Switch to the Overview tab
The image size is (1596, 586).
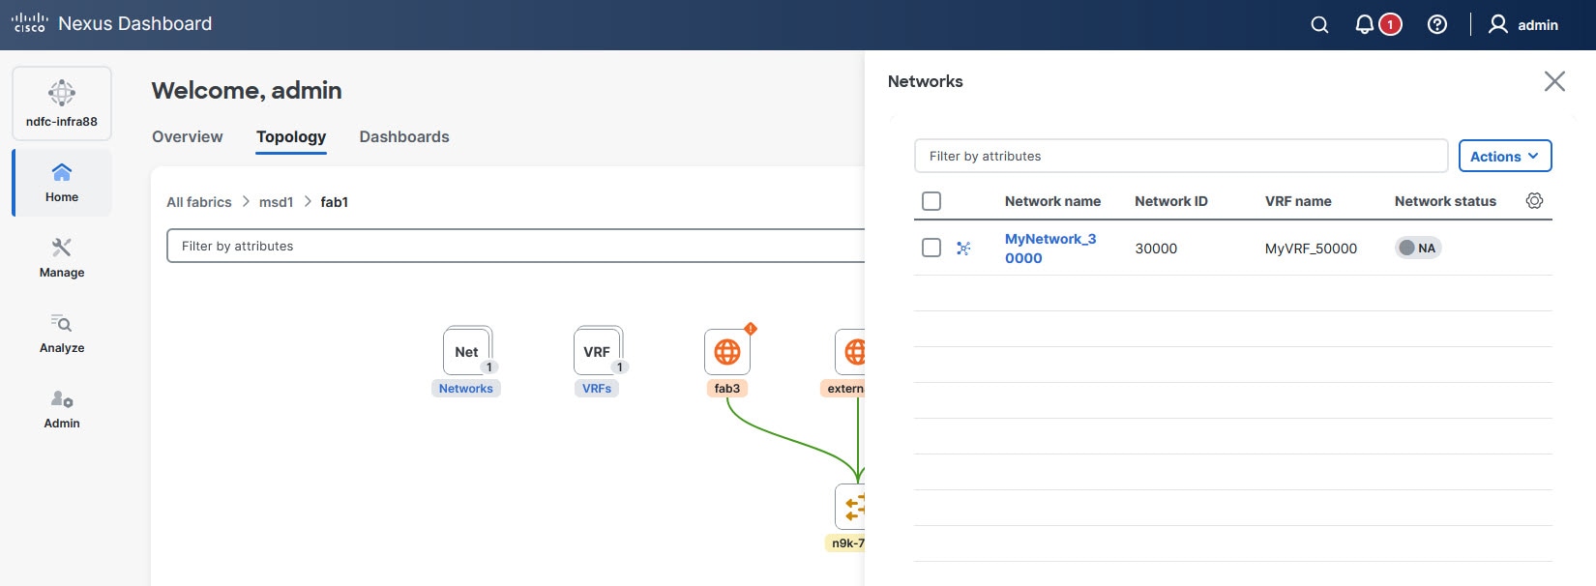[188, 137]
